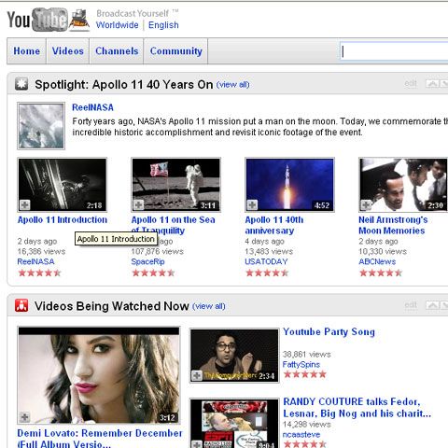Rate Apollo 11 Introduction using its stars
The image size is (448, 448).
39,273
